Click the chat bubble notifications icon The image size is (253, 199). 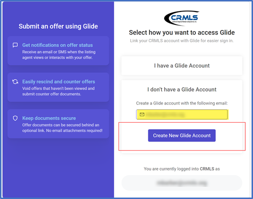(15, 45)
